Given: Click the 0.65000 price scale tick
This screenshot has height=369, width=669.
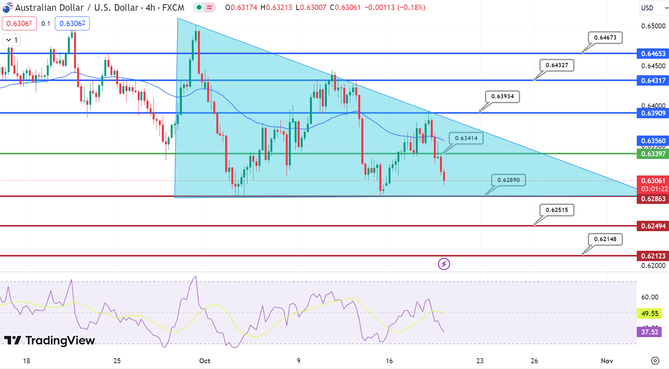Looking at the screenshot, I should pyautogui.click(x=653, y=26).
